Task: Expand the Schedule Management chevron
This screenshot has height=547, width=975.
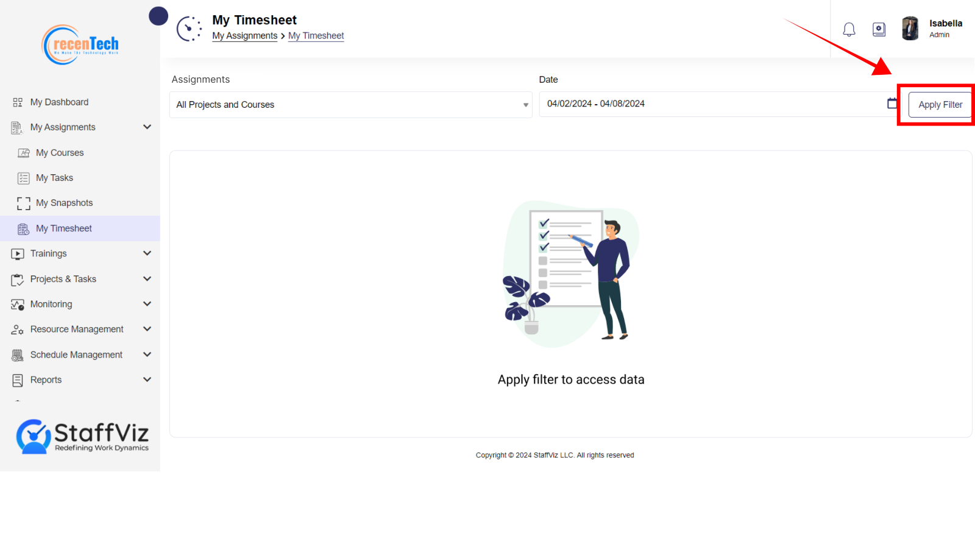Action: click(x=147, y=354)
